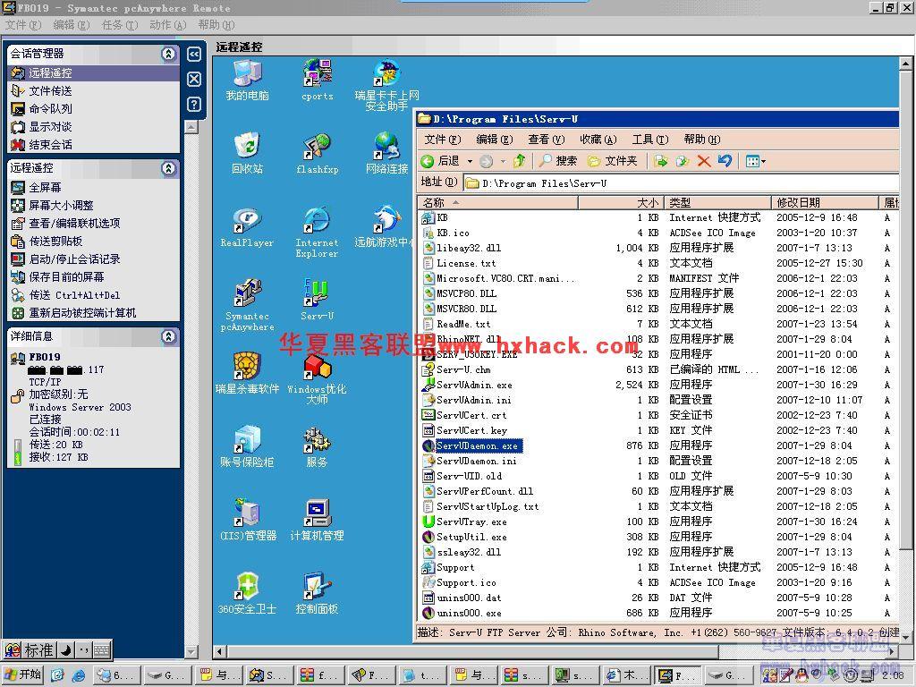The width and height of the screenshot is (916, 687).
Task: Open the views dropdown in Explorer toolbar
Action: coord(756,161)
